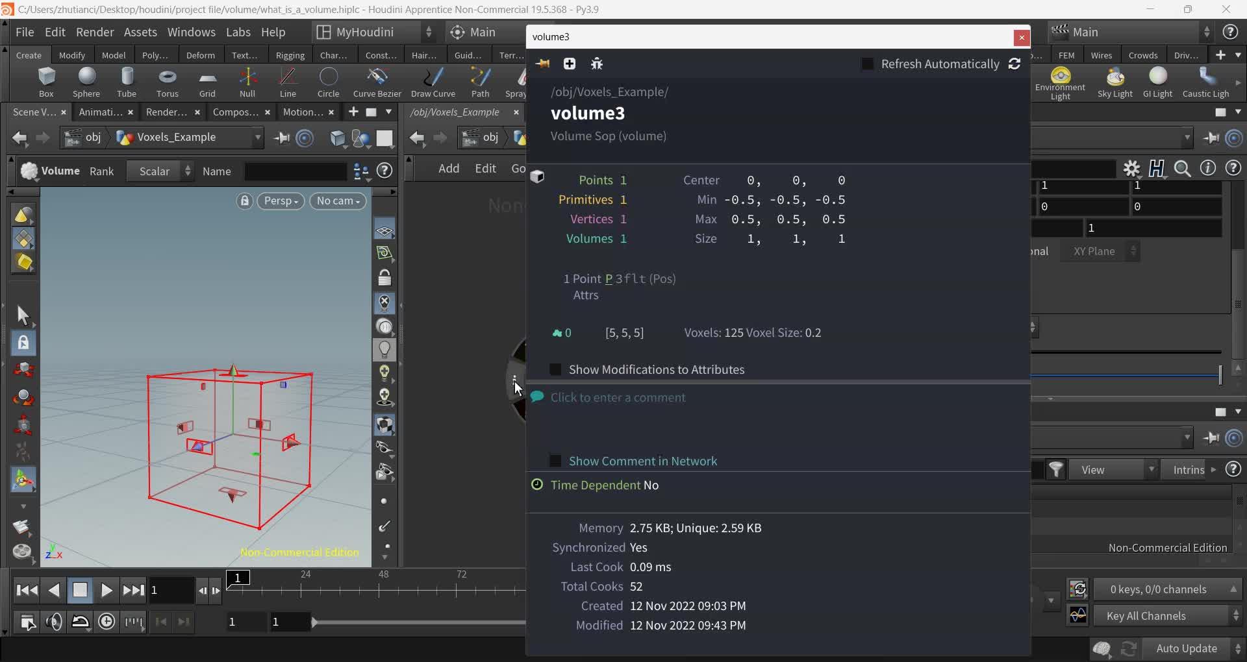The height and width of the screenshot is (662, 1247).
Task: Click the refresh icon in info window
Action: [x=1014, y=64]
